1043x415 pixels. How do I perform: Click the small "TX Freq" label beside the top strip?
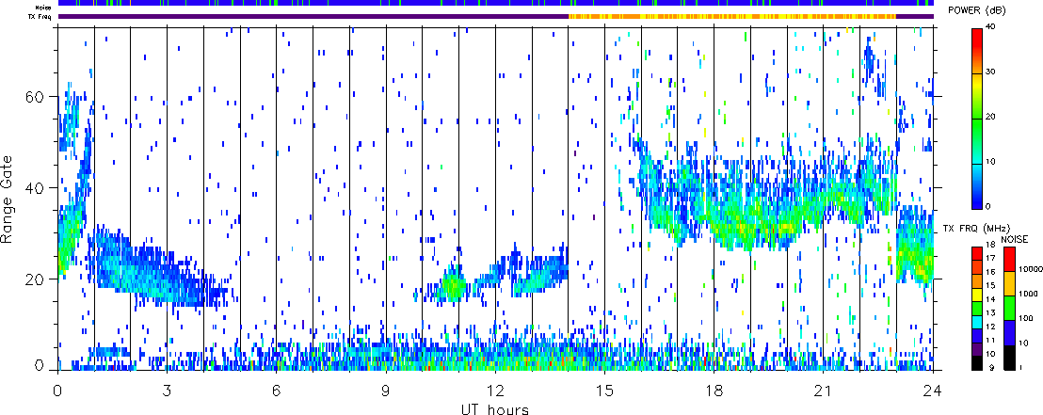(x=41, y=16)
